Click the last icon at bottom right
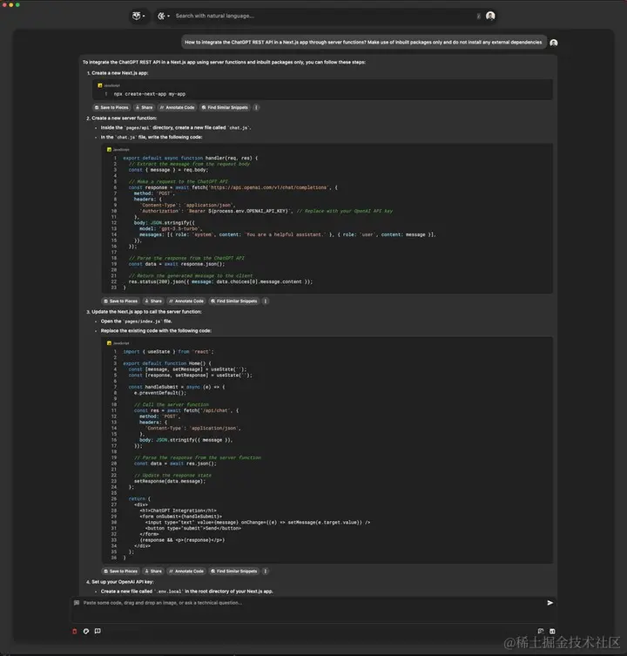The image size is (627, 656). [x=552, y=631]
